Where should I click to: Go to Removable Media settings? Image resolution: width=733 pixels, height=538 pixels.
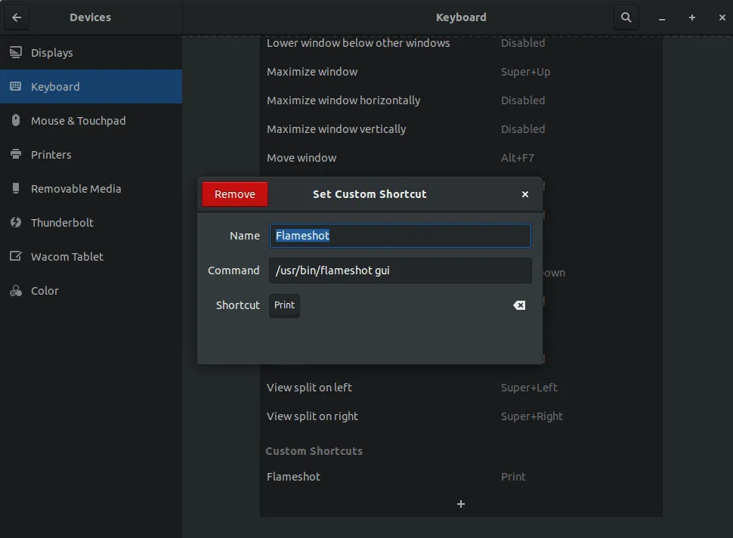tap(76, 189)
